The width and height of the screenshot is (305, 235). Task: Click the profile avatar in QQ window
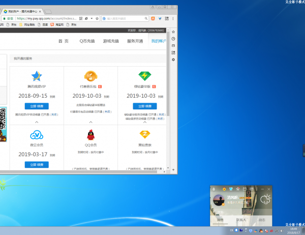[x=219, y=200]
